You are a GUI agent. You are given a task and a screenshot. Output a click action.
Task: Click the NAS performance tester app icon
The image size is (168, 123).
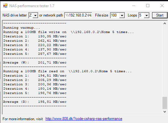click(5, 6)
